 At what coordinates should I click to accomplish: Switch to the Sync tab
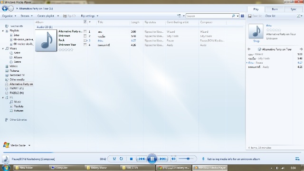(x=294, y=9)
